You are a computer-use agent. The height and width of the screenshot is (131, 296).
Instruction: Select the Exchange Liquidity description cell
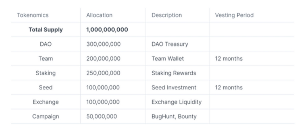[x=176, y=102]
